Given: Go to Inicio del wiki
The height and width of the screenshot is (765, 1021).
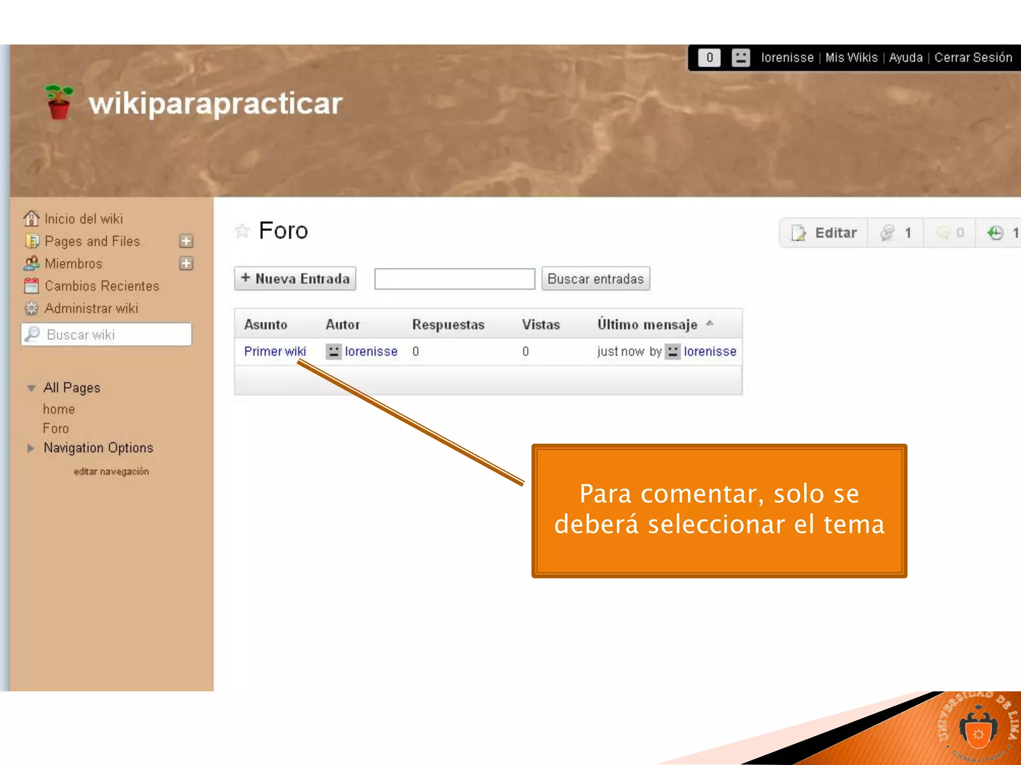Looking at the screenshot, I should click(x=83, y=219).
